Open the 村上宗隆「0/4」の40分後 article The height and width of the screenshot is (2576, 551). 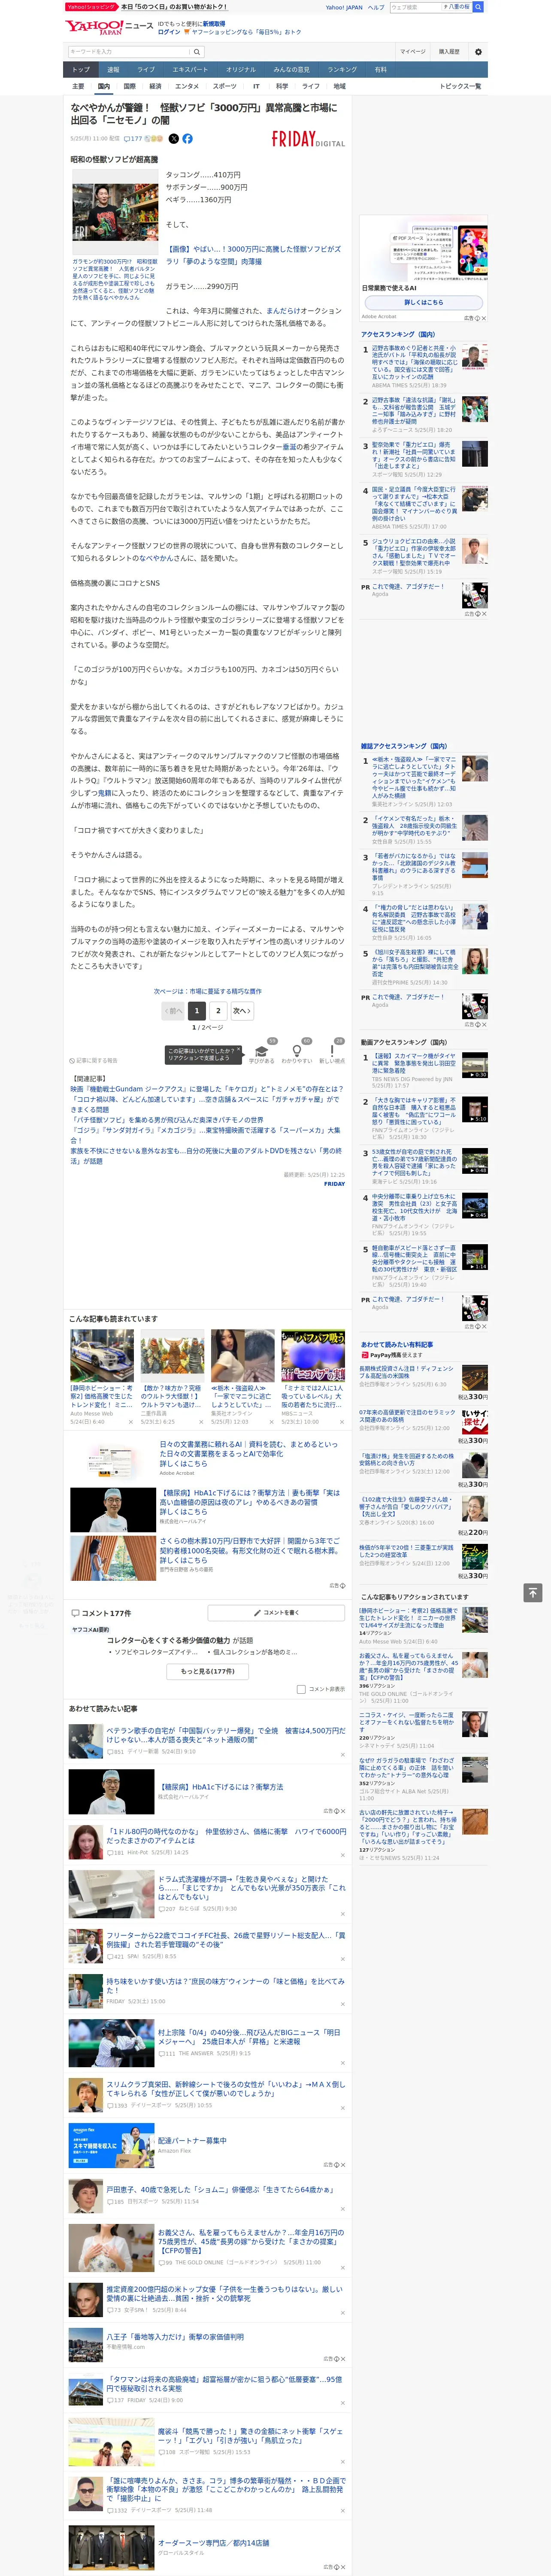(249, 2037)
